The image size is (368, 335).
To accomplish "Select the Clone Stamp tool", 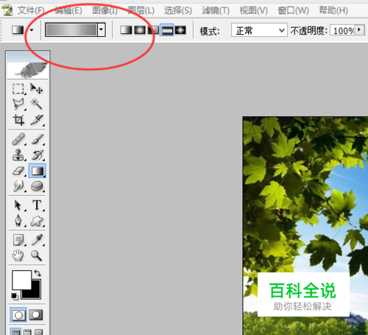I will (18, 155).
